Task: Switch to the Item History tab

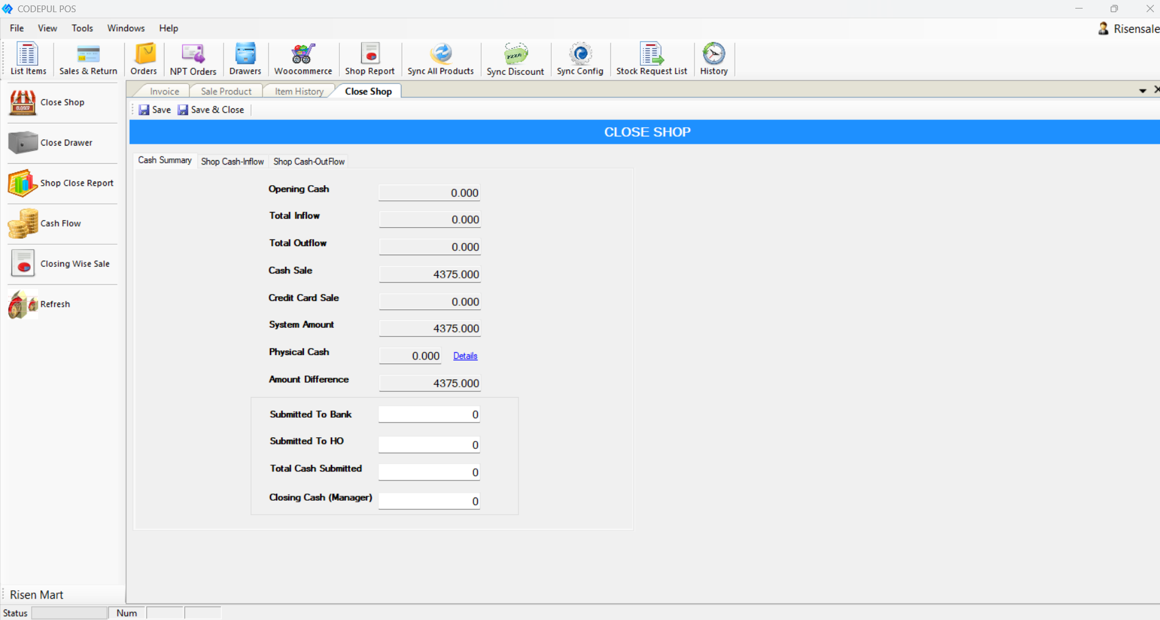Action: pos(298,91)
